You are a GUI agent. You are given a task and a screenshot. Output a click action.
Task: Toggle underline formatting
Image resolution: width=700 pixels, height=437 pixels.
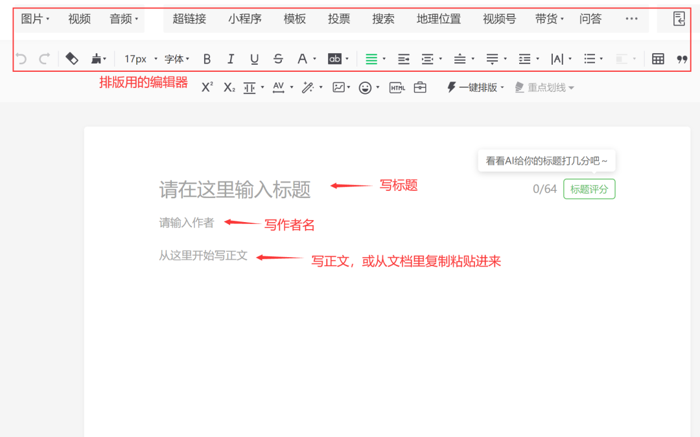[254, 58]
